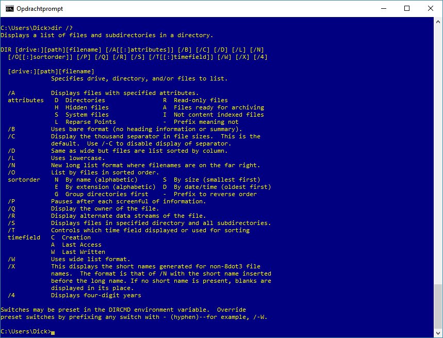Viewport: 443px width, 338px height.
Task: Click '[drive:][path][filename]' standalone parameter line
Action: click(x=51, y=72)
